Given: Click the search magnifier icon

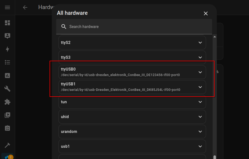Looking at the screenshot, I should (64, 27).
